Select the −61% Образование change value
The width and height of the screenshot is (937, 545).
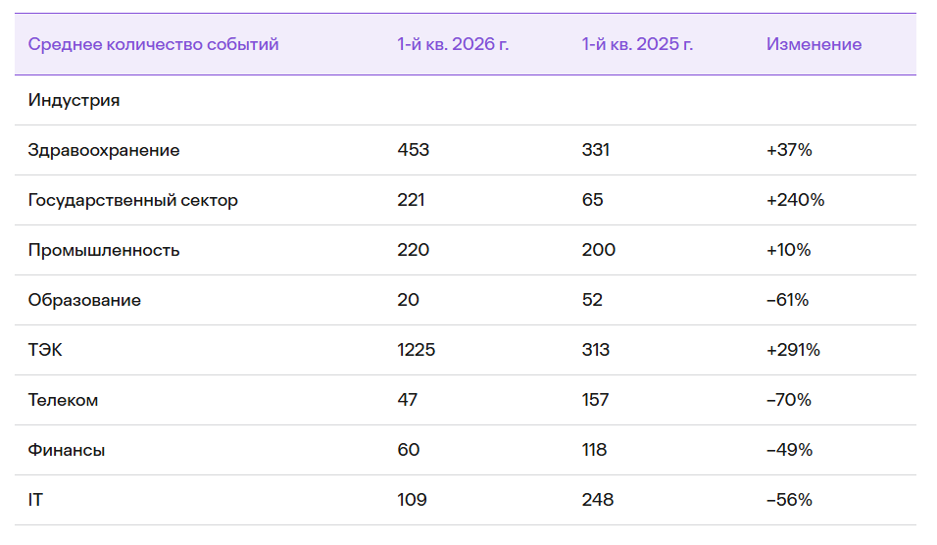click(x=788, y=300)
